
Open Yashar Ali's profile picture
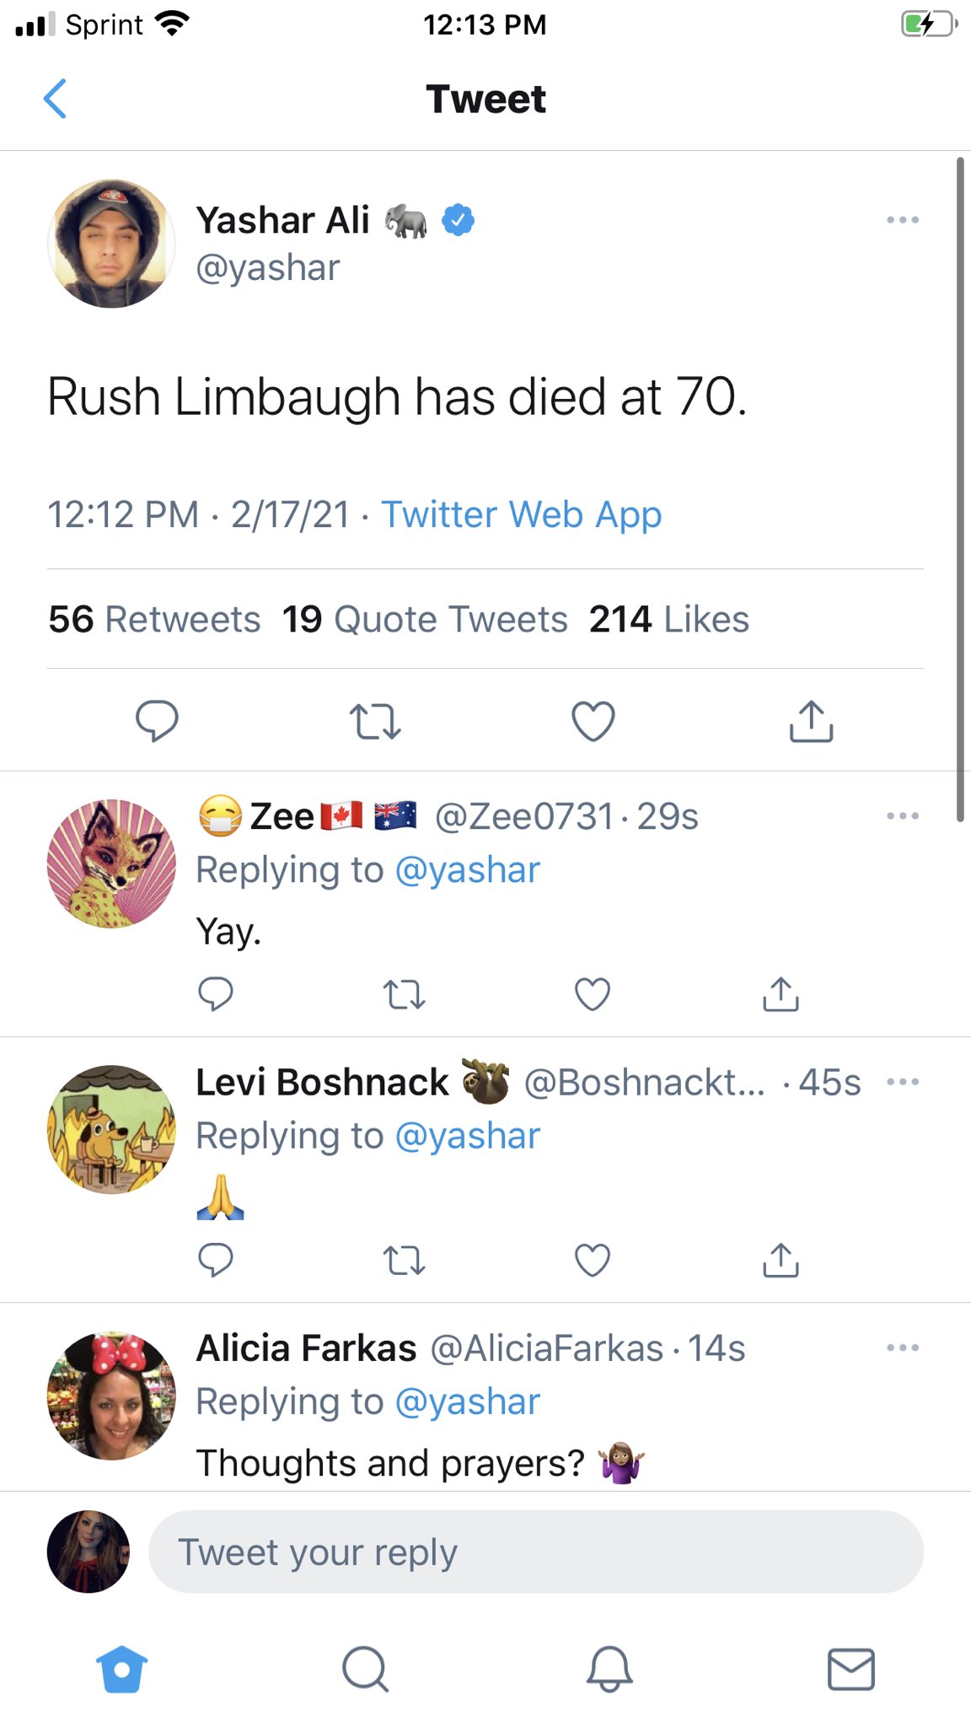111,244
